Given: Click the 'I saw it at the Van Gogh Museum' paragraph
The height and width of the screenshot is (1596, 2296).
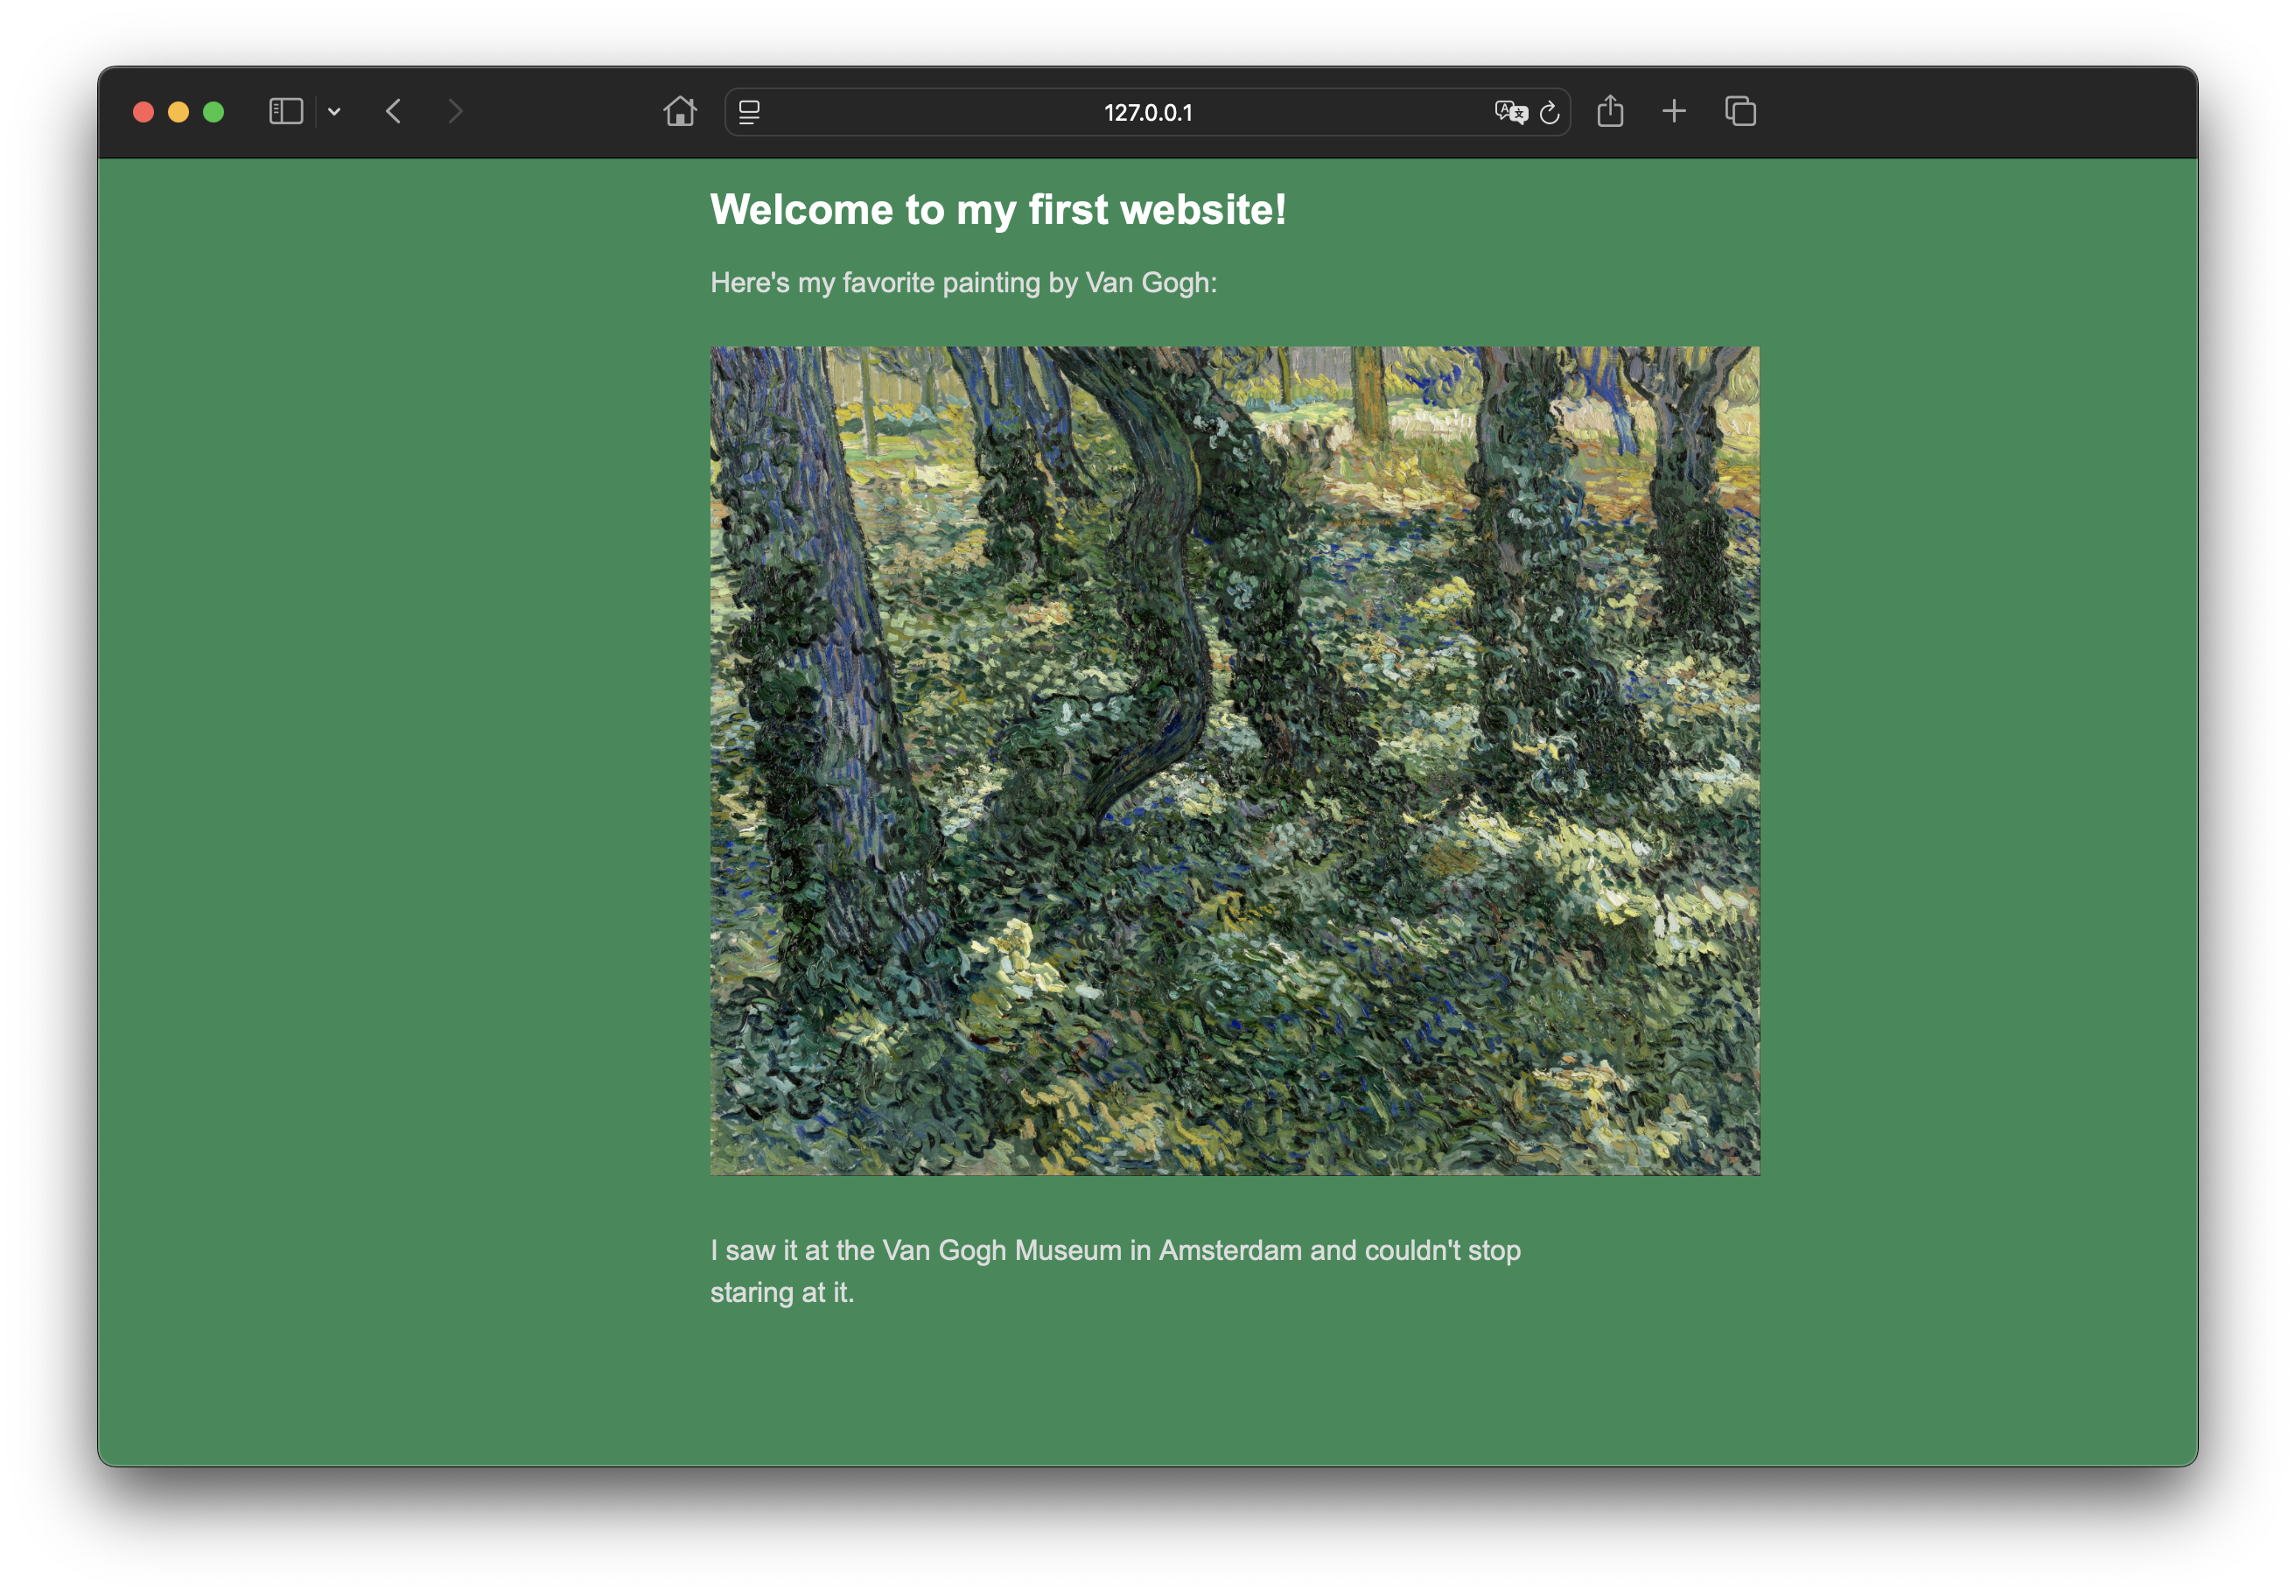Looking at the screenshot, I should 1115,1271.
